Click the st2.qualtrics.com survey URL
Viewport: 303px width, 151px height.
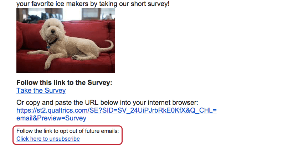pyautogui.click(x=117, y=110)
